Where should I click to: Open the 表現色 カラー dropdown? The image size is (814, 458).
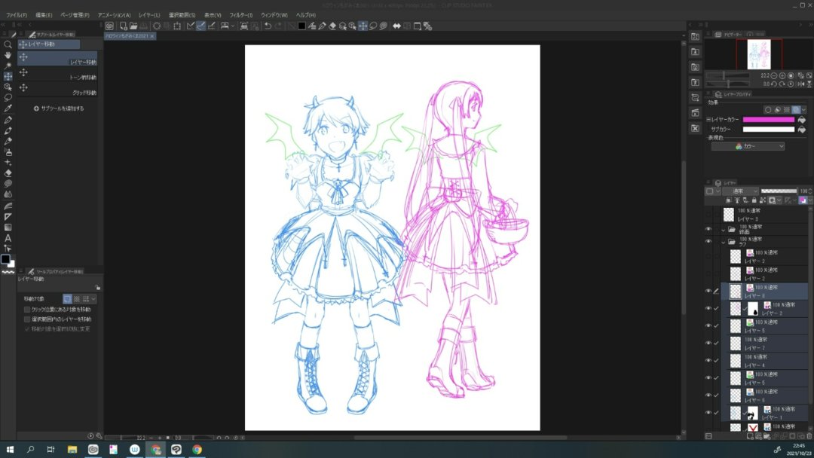pos(748,147)
